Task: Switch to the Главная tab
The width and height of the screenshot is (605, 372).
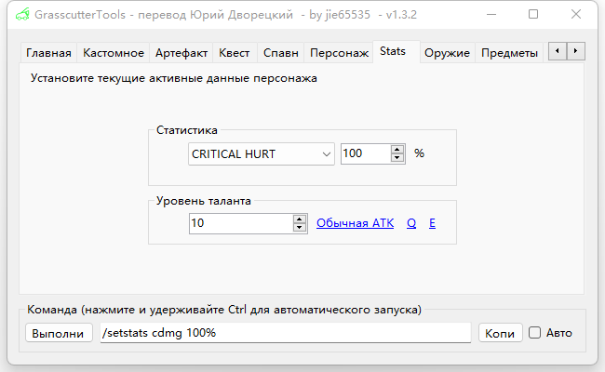Action: (x=48, y=53)
